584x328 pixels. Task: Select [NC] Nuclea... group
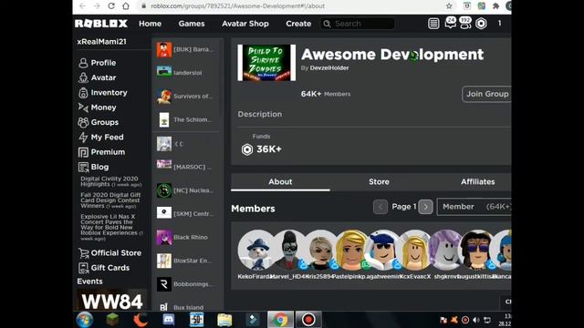click(x=186, y=190)
